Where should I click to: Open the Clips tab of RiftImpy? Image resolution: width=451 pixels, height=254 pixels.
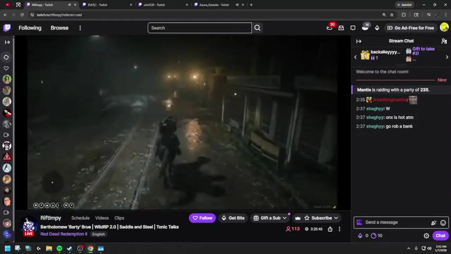(x=119, y=218)
